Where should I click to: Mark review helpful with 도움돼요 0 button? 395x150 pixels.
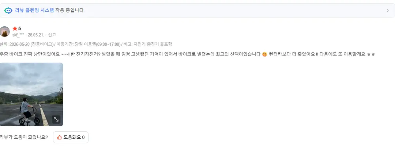71,137
